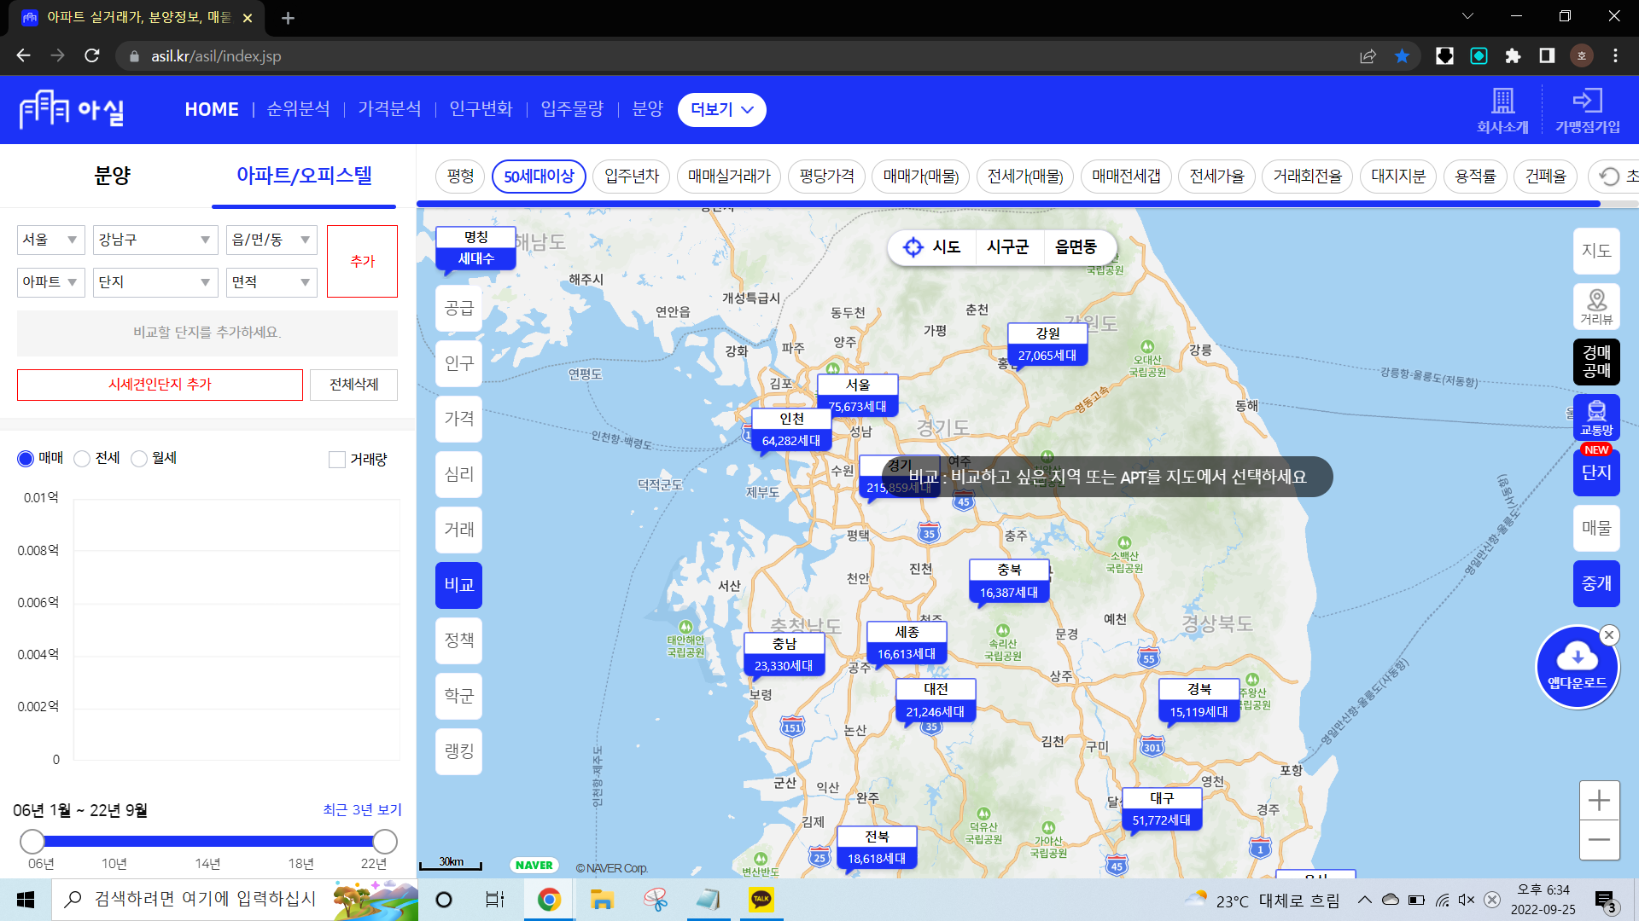
Task: Close the app download popup
Action: coord(1609,634)
